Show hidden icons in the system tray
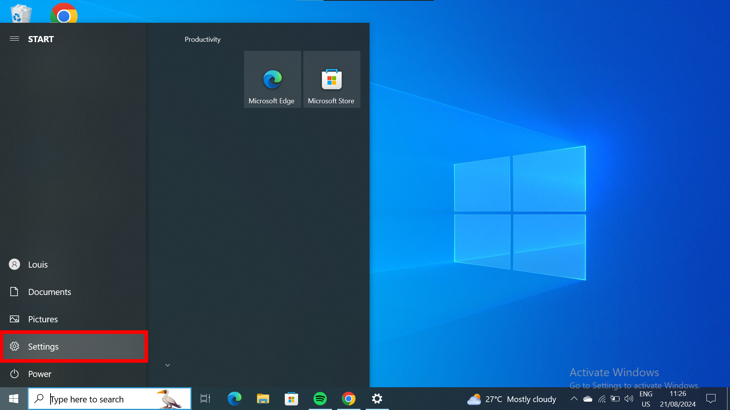This screenshot has height=410, width=730. point(574,399)
